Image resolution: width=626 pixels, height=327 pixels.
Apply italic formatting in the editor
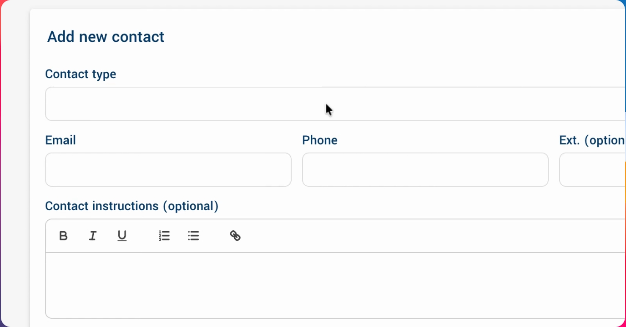(x=93, y=236)
